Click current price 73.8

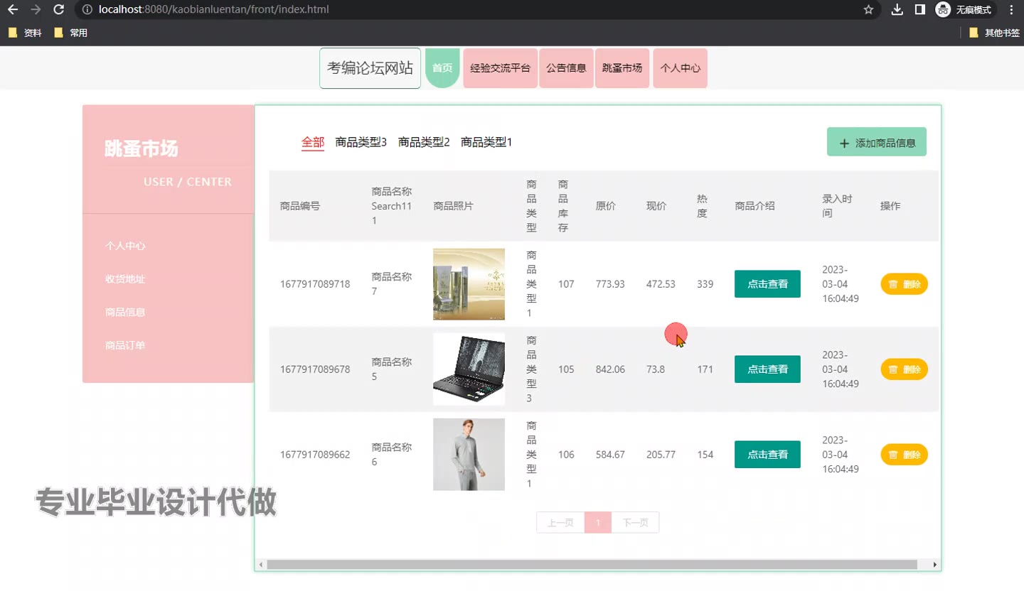coord(656,369)
